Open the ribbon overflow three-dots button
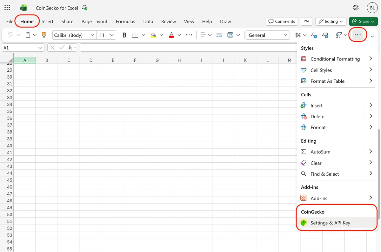381x252 pixels. click(358, 35)
